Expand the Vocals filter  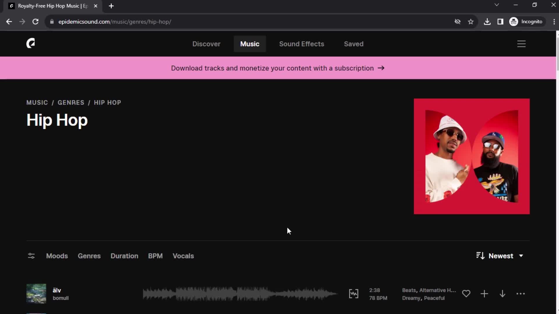pyautogui.click(x=183, y=256)
